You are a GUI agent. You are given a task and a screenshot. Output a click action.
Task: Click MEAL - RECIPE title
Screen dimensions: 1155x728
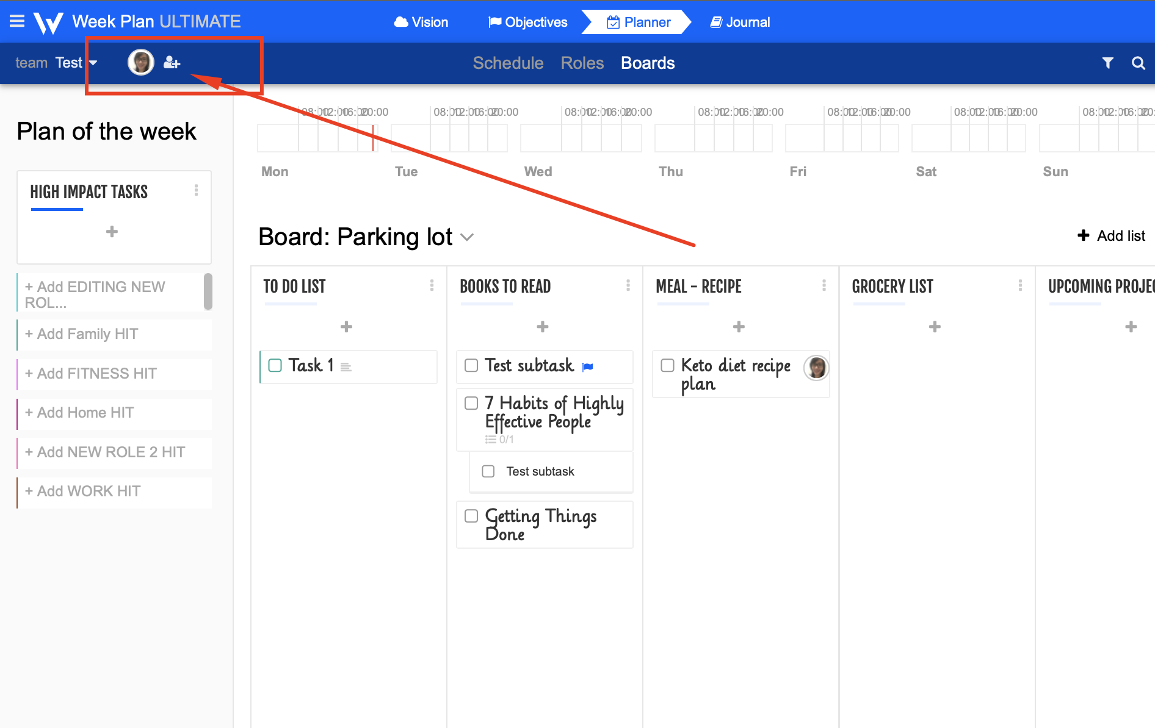(x=698, y=287)
